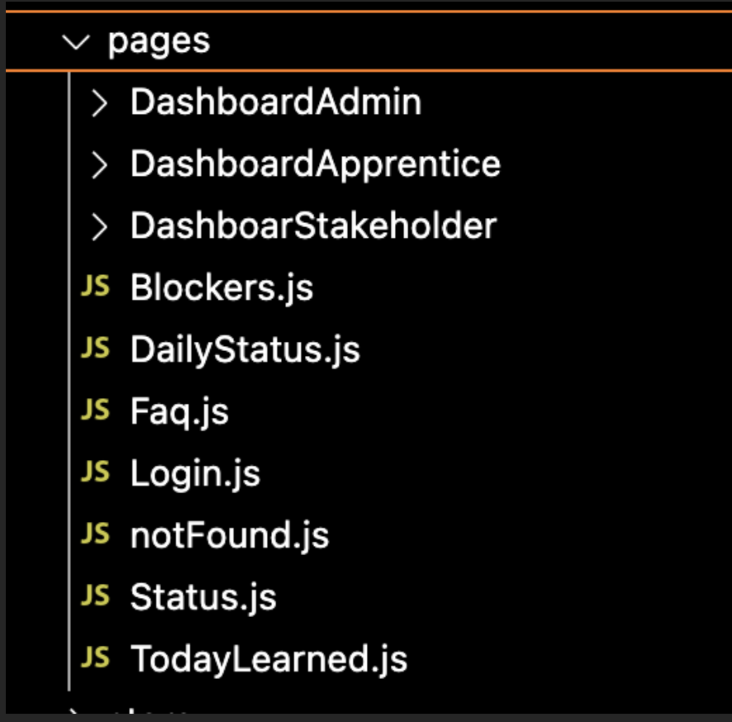Click the JS icon for Status.js
The image size is (732, 722).
tap(96, 597)
